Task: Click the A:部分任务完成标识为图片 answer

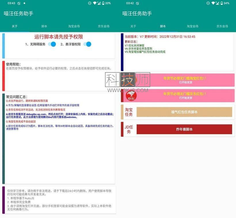Action: coord(60,127)
